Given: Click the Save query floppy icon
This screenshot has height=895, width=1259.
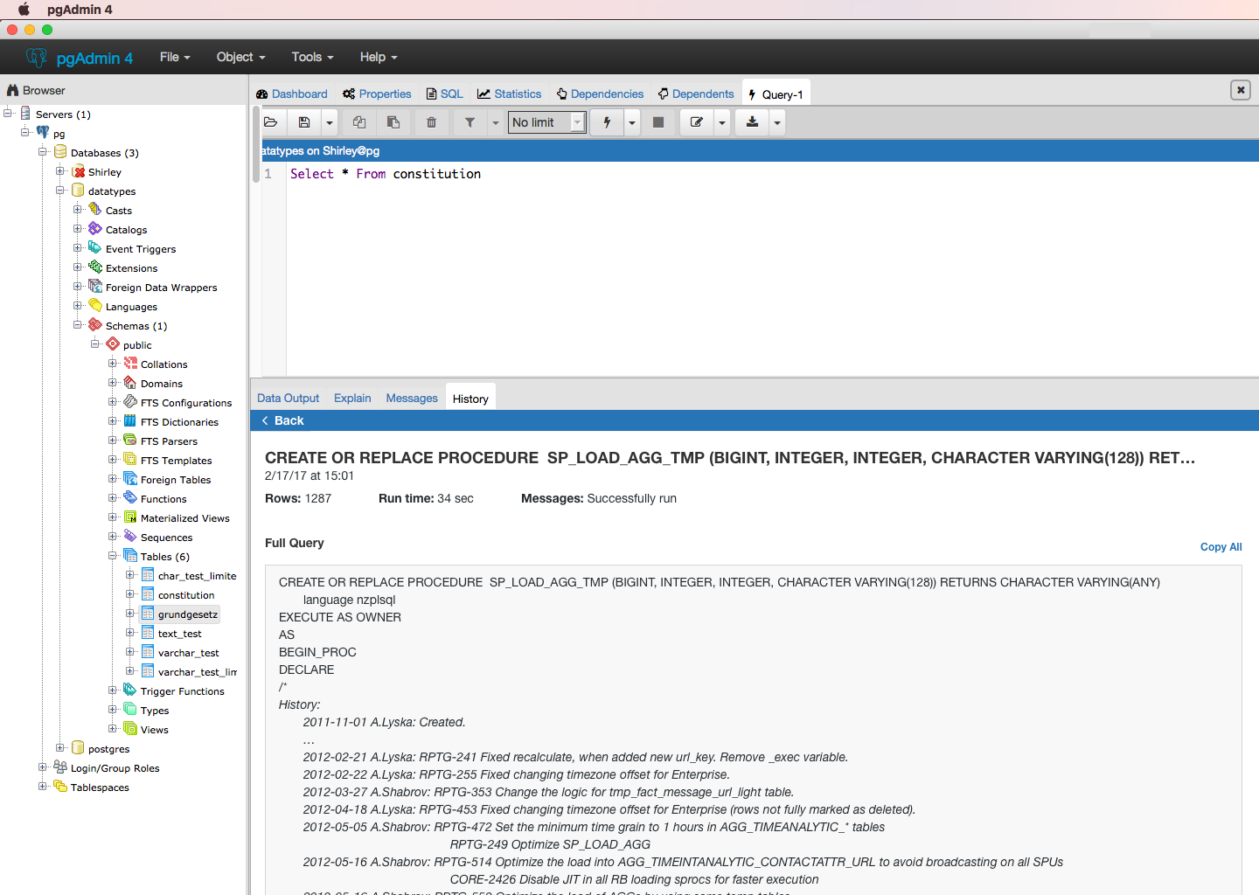Looking at the screenshot, I should 304,122.
